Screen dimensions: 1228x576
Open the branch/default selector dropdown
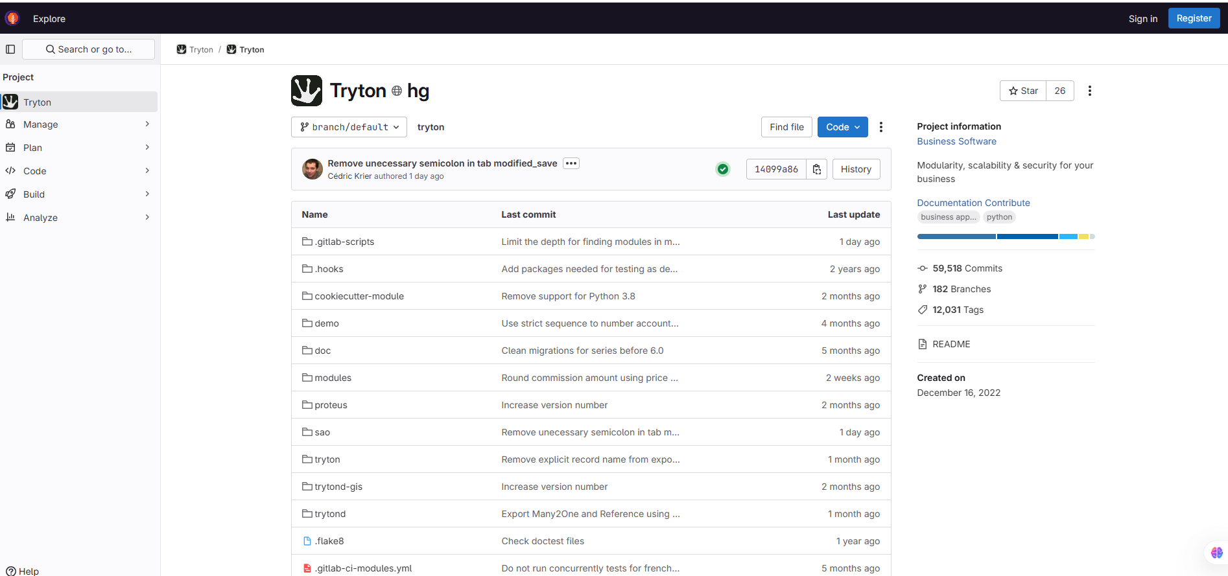tap(349, 127)
